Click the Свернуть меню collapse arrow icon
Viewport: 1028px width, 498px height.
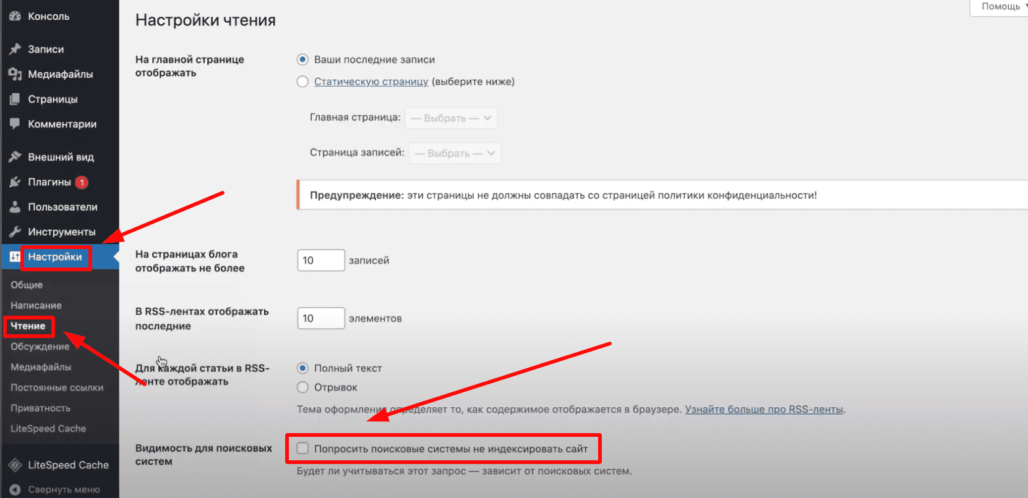click(15, 489)
